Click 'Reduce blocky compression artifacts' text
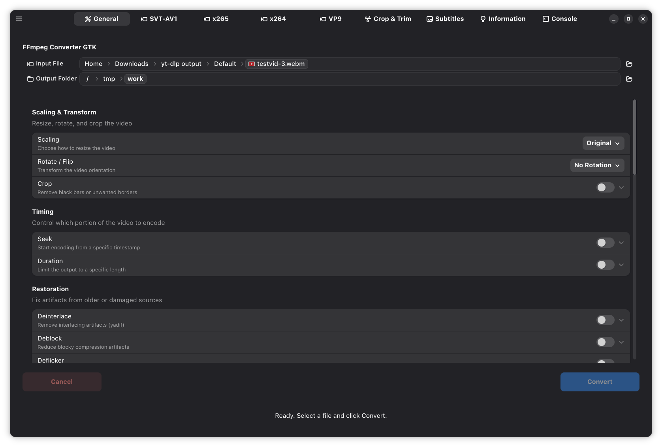Image resolution: width=662 pixels, height=447 pixels. 83,347
